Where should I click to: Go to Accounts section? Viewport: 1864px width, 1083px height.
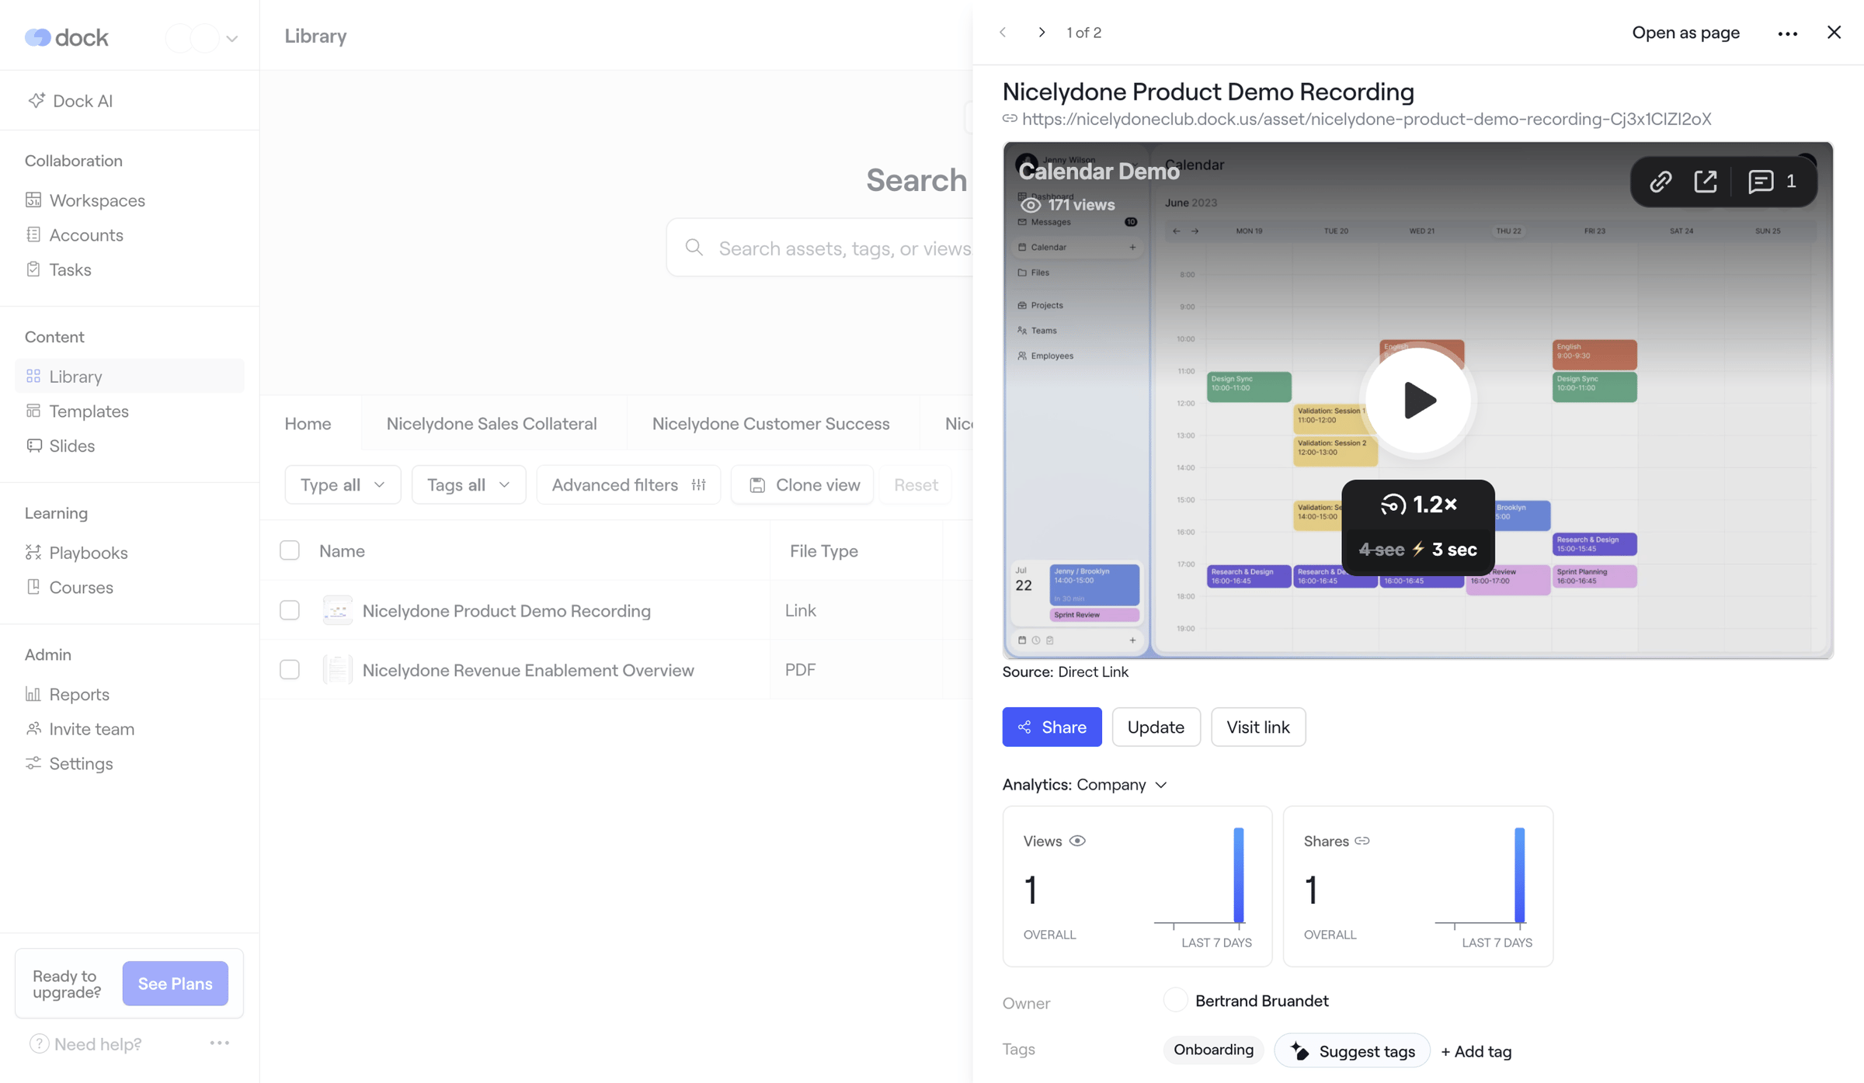pos(75,235)
